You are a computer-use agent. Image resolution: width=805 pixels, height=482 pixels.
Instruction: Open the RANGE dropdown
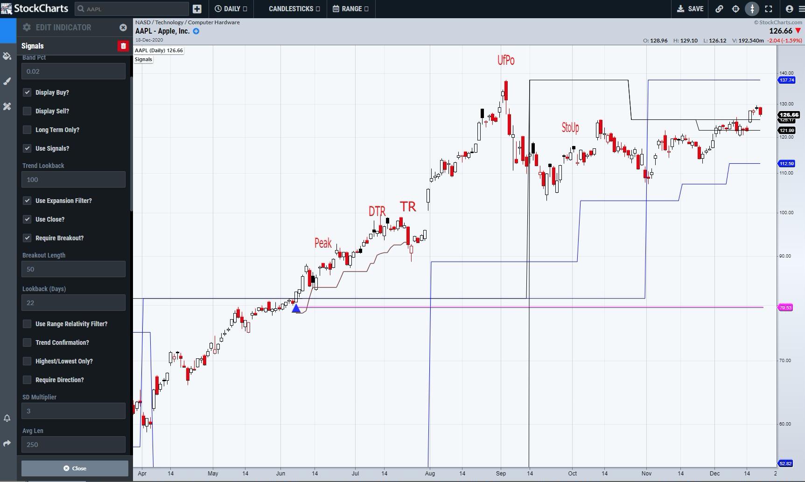pos(350,9)
